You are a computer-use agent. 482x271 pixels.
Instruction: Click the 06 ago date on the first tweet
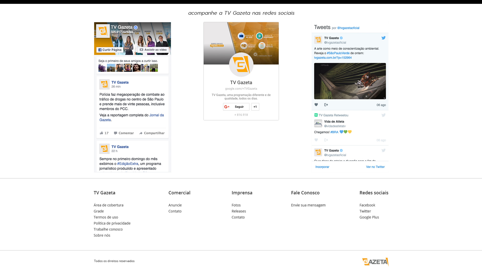[381, 105]
